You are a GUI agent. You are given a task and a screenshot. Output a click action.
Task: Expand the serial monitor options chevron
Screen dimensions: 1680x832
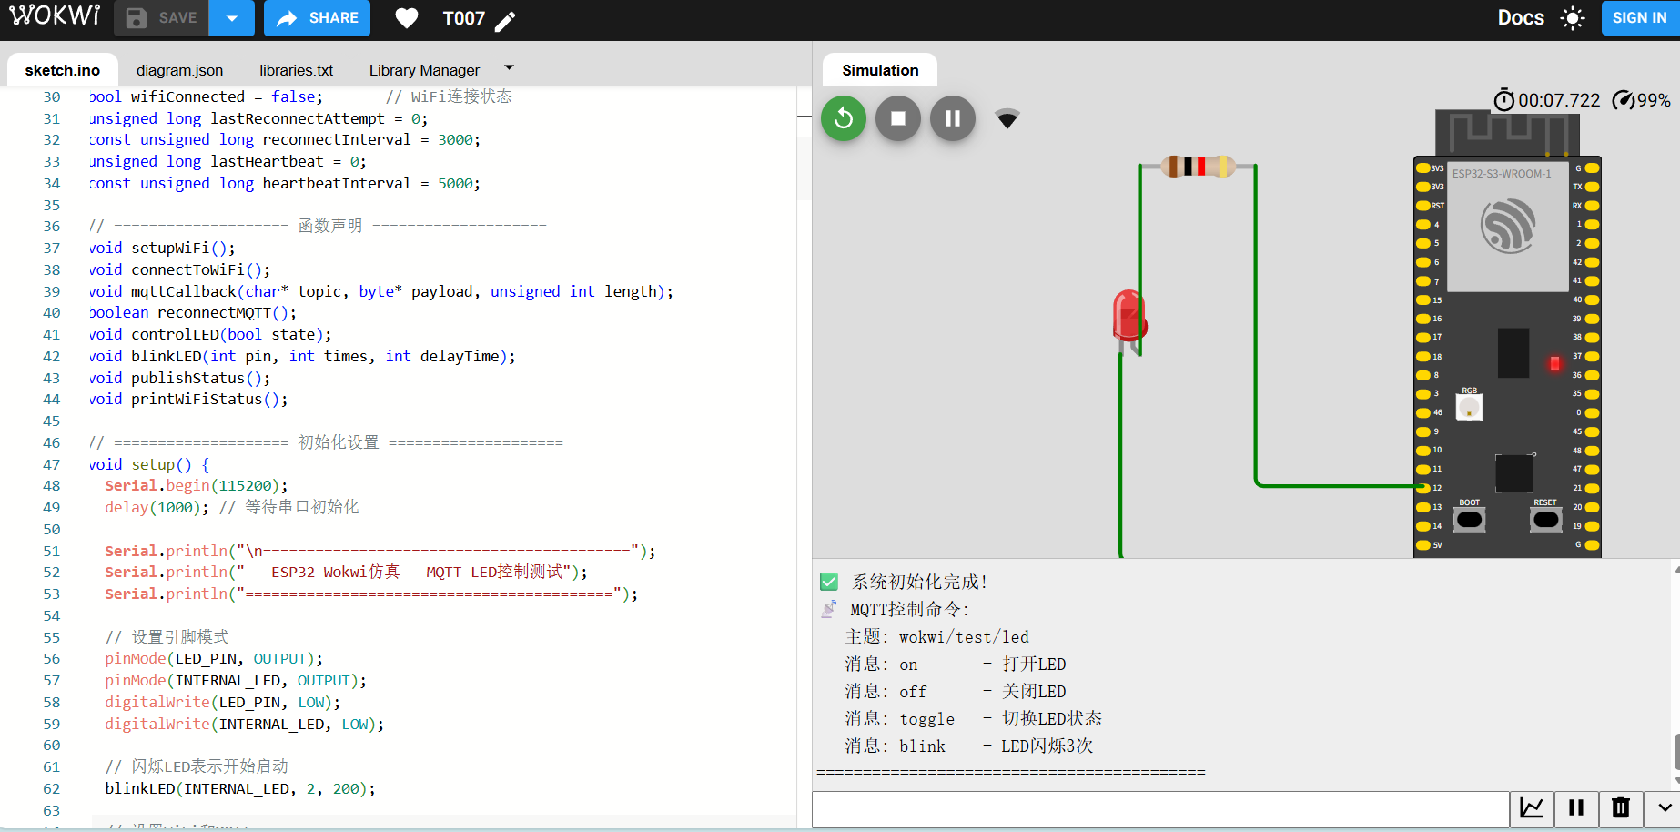click(x=1664, y=808)
